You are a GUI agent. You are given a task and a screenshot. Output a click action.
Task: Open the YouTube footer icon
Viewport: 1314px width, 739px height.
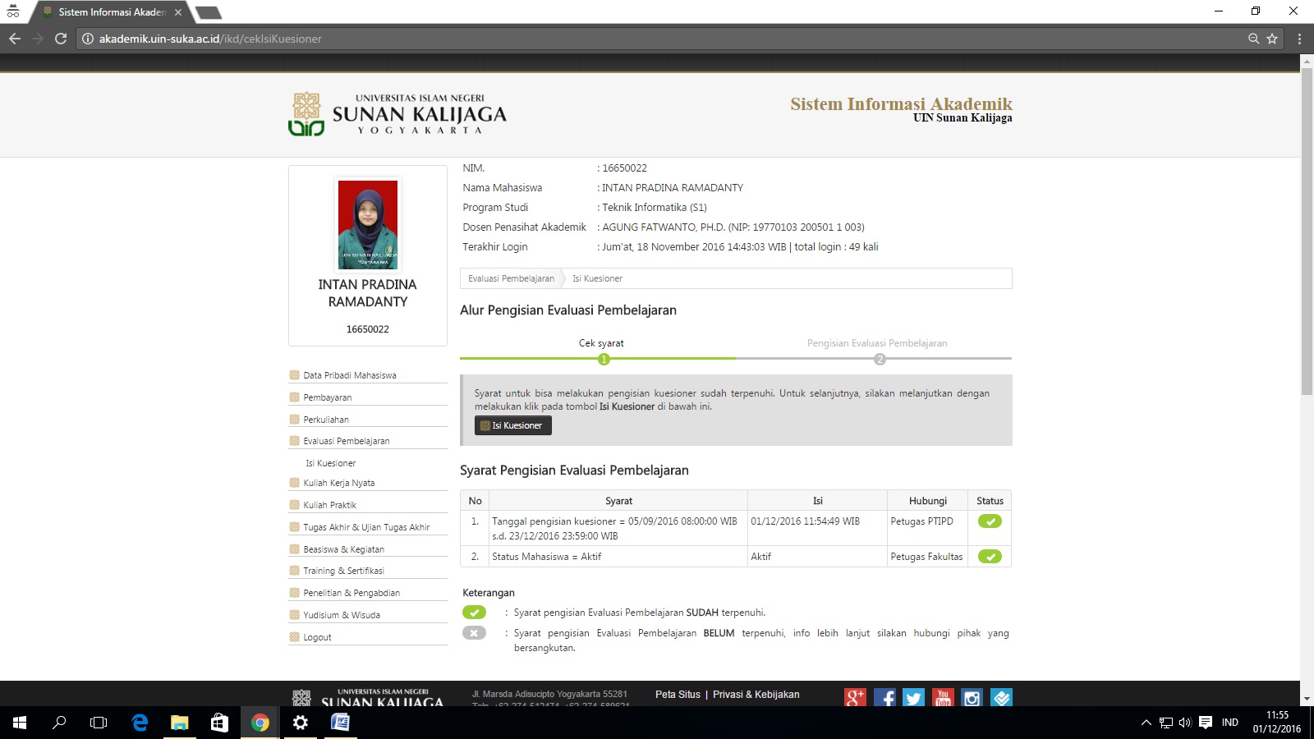(943, 697)
